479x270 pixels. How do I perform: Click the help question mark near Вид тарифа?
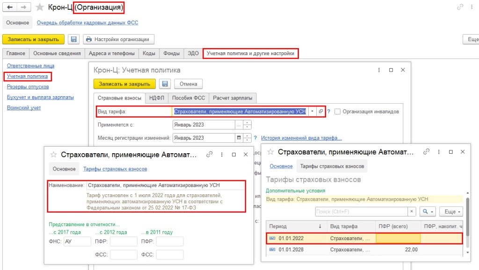[x=329, y=112]
